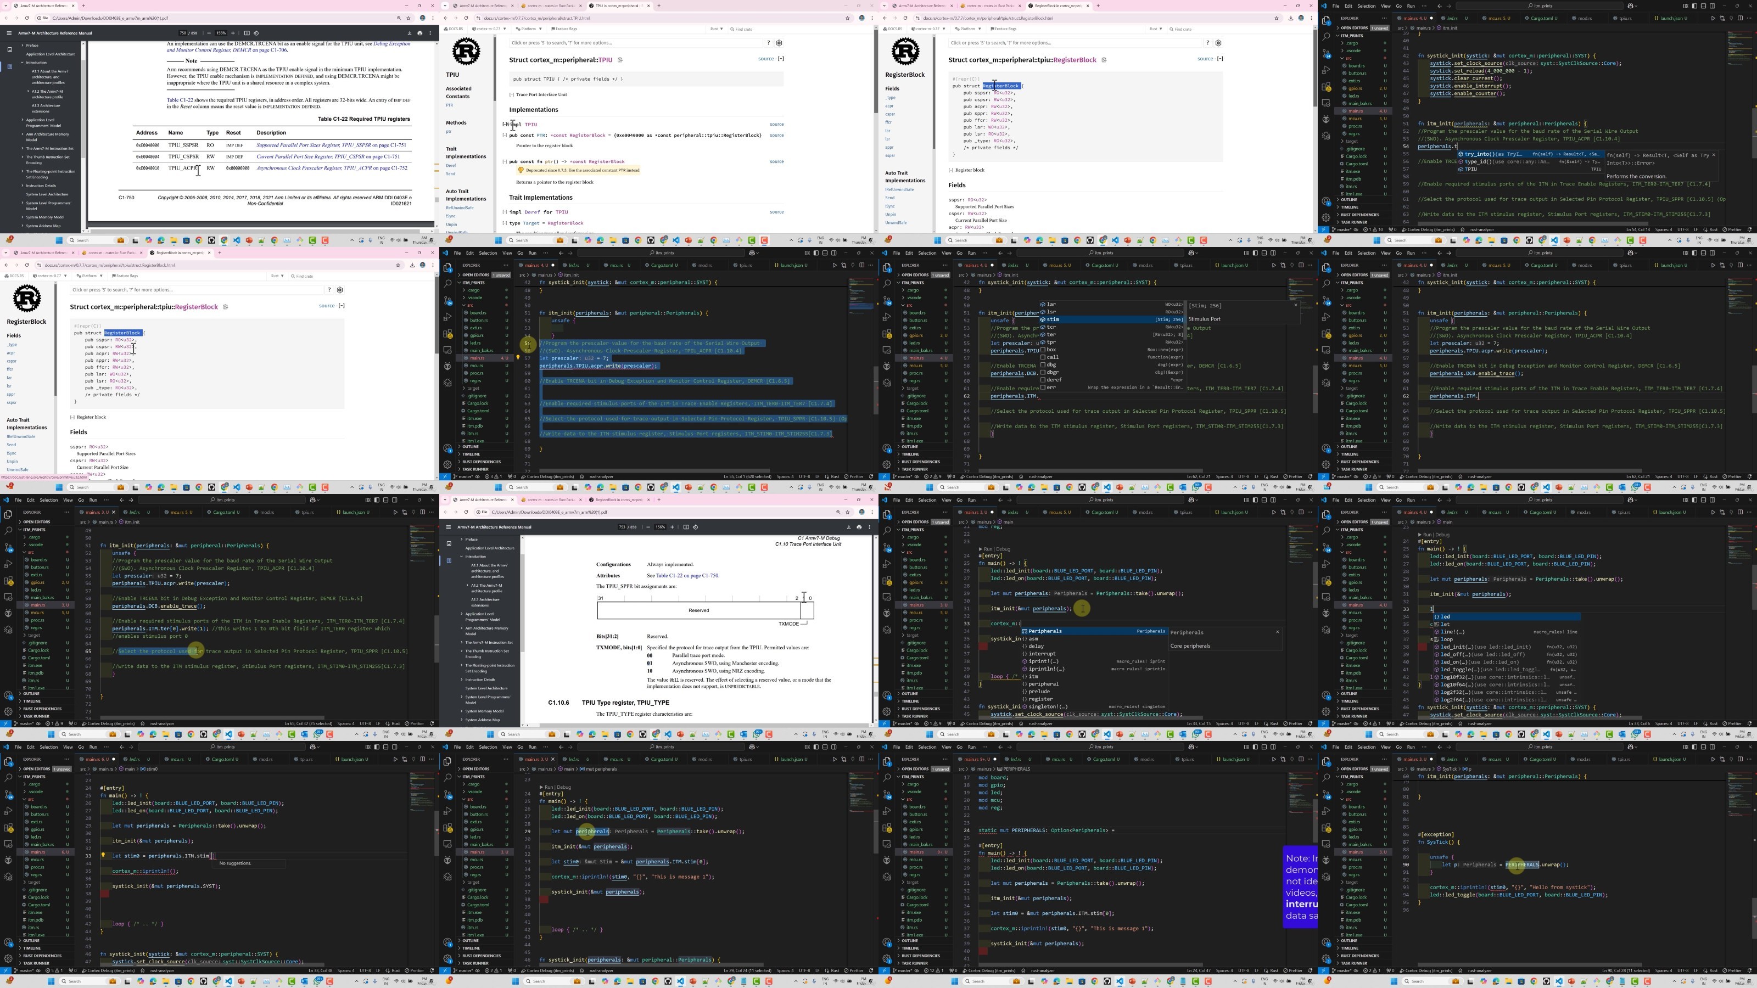
Task: Follow the TPIU_ACPR link to page C1-752
Action: click(332, 168)
